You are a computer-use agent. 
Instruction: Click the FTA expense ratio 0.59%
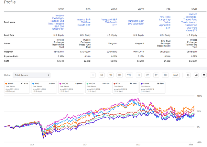[168, 57]
